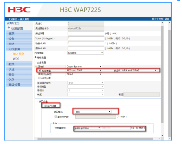The width and height of the screenshot is (182, 144).
Task: Open the 密钥衍生类型 SHA1 dropdown
Action: coord(84,74)
